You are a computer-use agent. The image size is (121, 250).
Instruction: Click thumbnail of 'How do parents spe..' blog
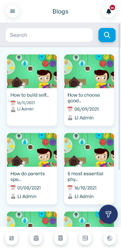point(32,150)
